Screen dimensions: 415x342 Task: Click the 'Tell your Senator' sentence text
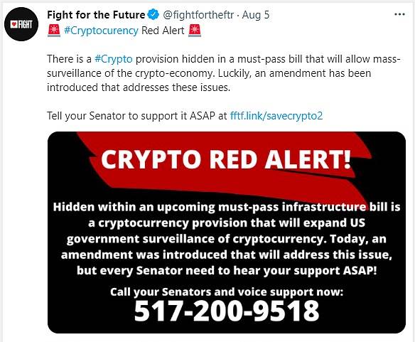(185, 116)
